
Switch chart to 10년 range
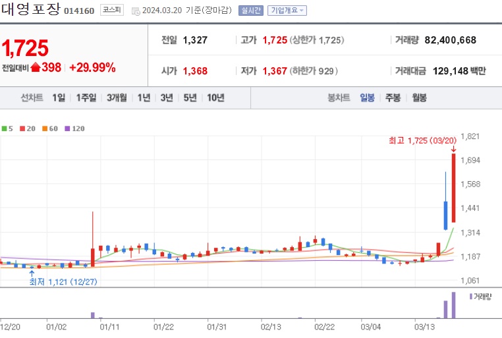[x=215, y=98]
